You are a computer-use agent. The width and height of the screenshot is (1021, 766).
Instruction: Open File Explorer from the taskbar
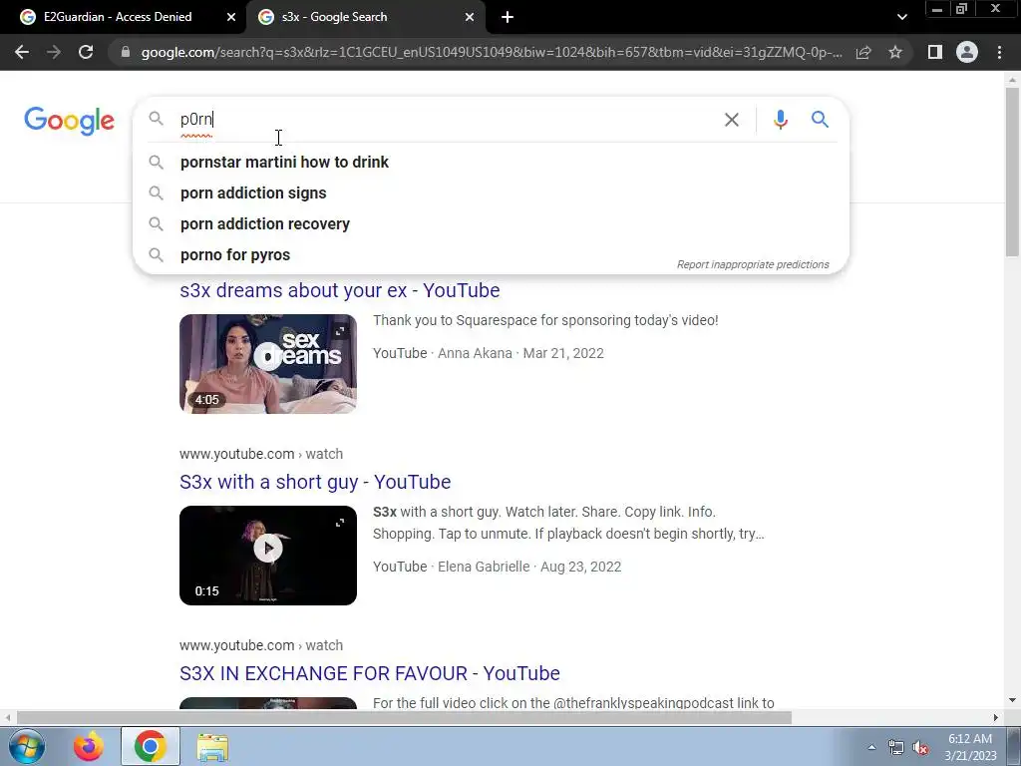pyautogui.click(x=212, y=747)
